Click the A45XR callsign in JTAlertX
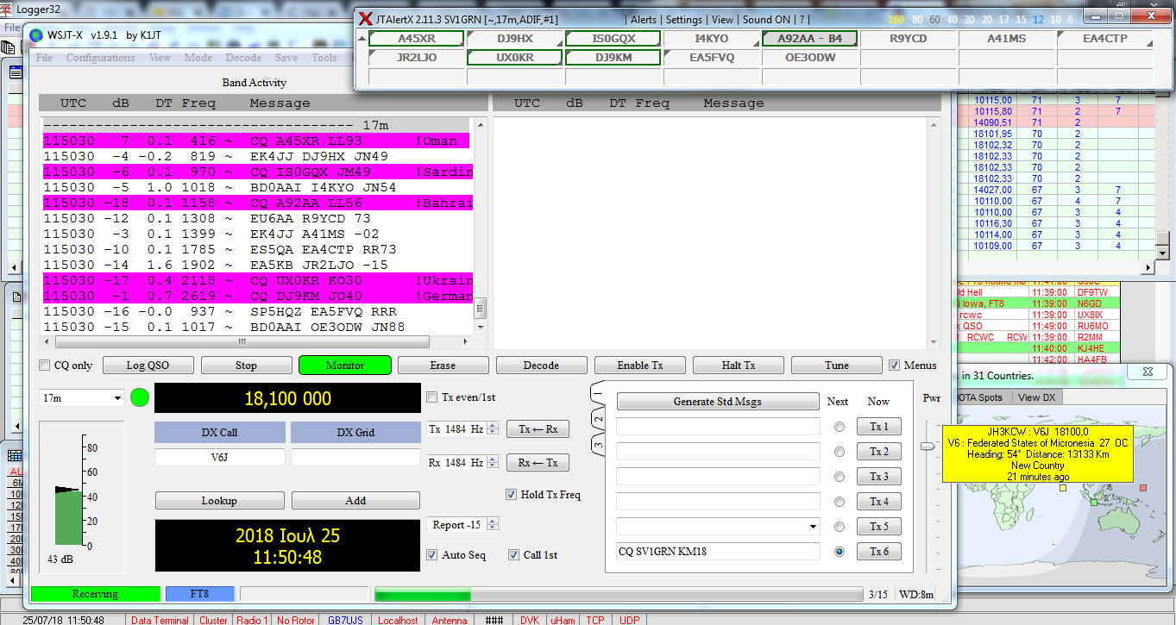Screen dimensions: 1176x625 click(x=417, y=39)
